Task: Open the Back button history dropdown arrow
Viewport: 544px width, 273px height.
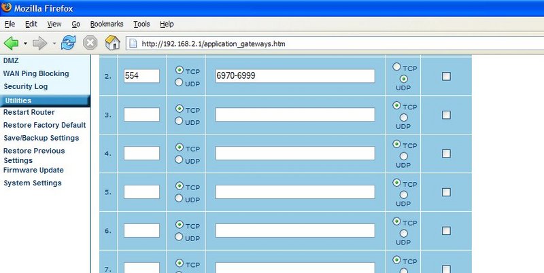Action: coord(25,43)
